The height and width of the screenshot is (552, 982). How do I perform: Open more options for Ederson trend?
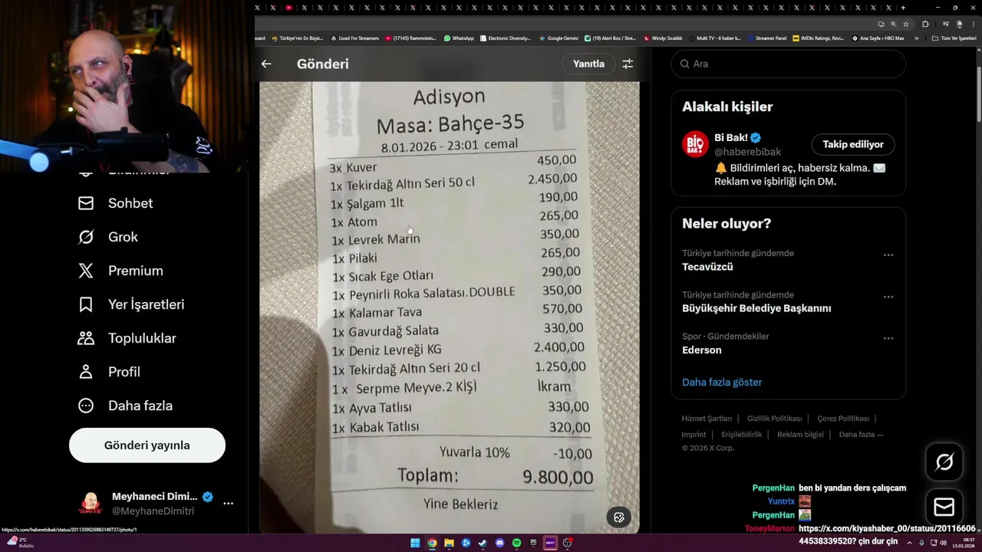coord(888,338)
